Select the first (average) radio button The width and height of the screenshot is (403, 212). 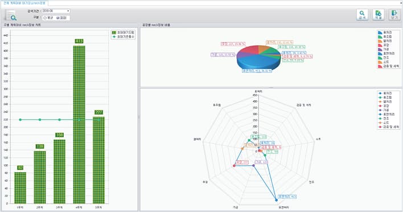pyautogui.click(x=45, y=18)
